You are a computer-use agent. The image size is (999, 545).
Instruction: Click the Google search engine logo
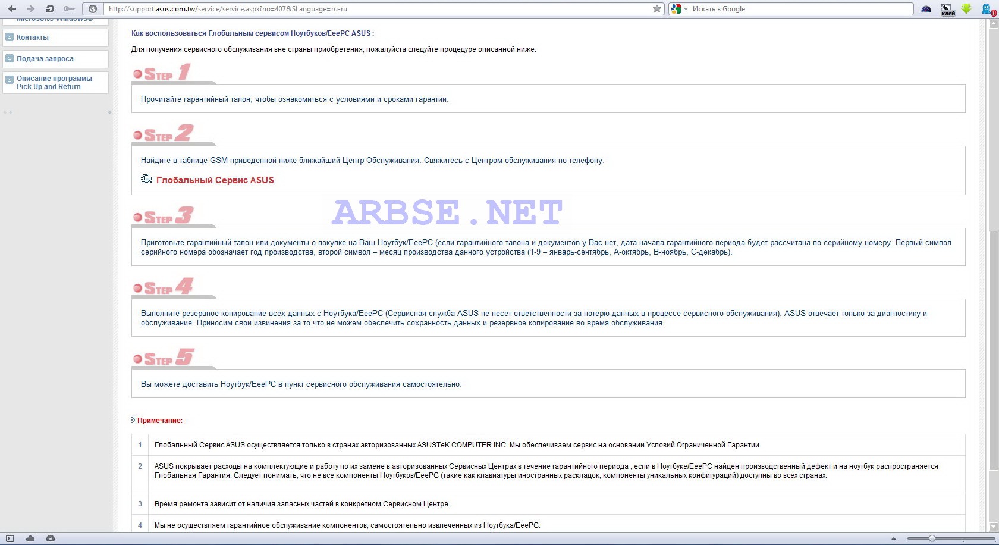point(676,9)
